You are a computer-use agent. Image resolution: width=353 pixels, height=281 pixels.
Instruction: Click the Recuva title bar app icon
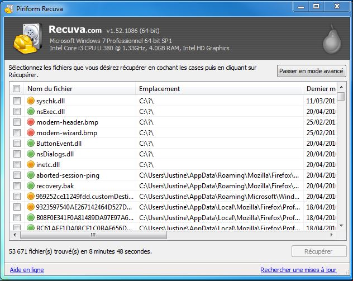(x=9, y=9)
